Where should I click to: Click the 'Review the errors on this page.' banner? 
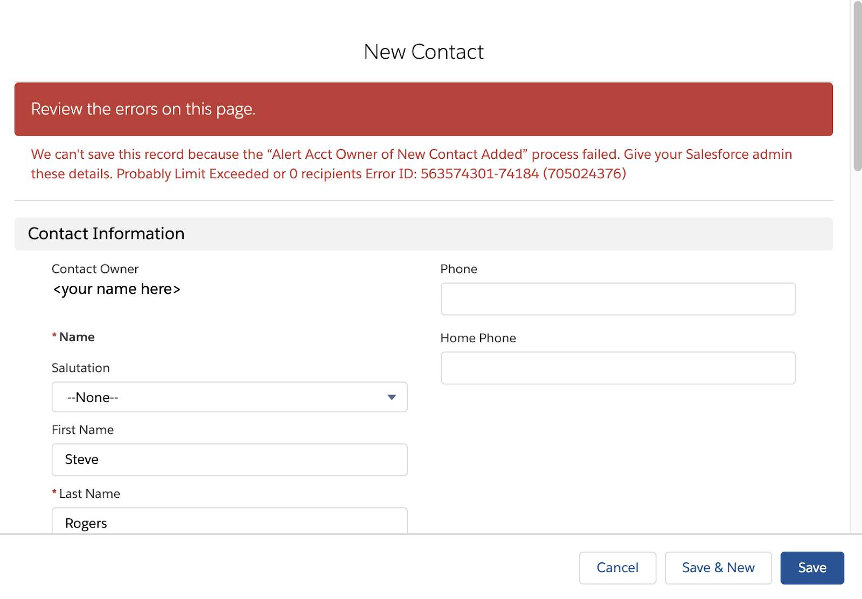(423, 109)
